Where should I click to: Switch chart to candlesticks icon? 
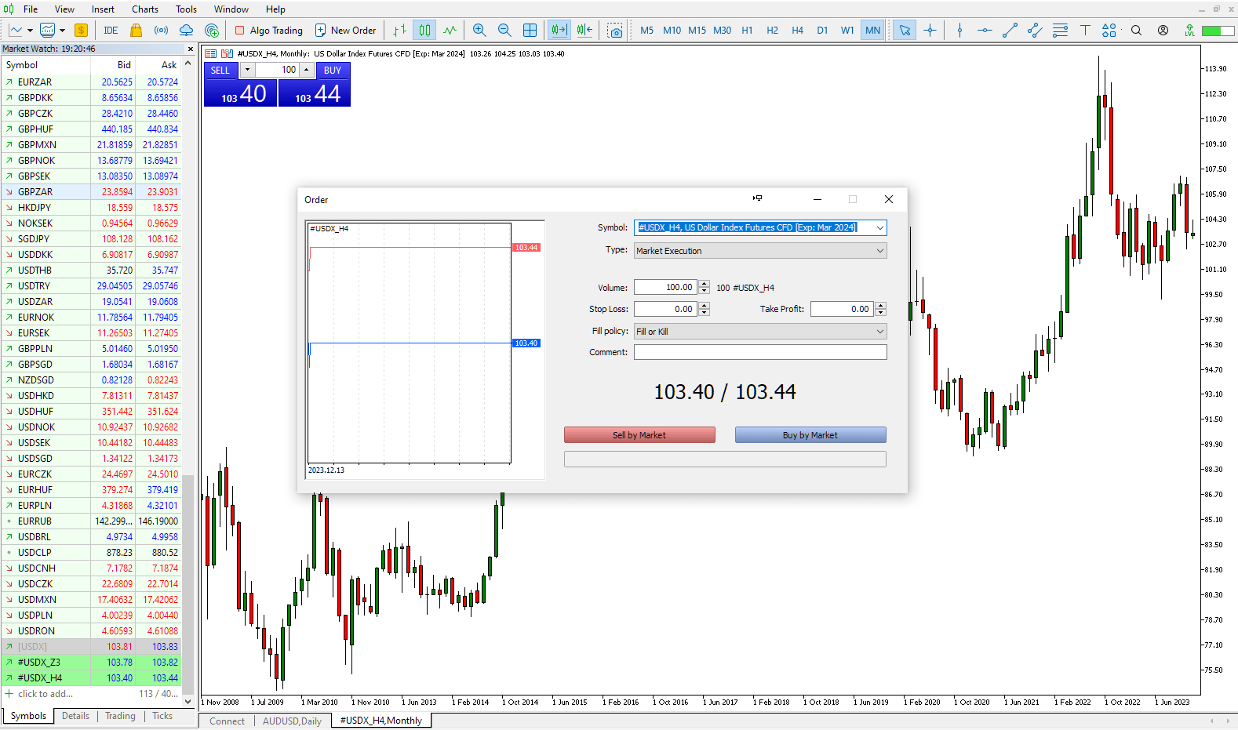424,31
